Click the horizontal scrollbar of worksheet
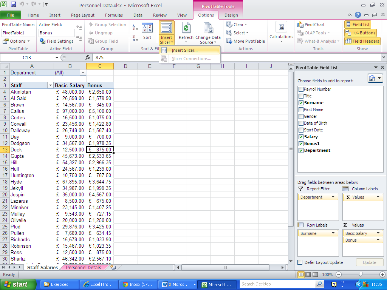The image size is (387, 290). 225,267
